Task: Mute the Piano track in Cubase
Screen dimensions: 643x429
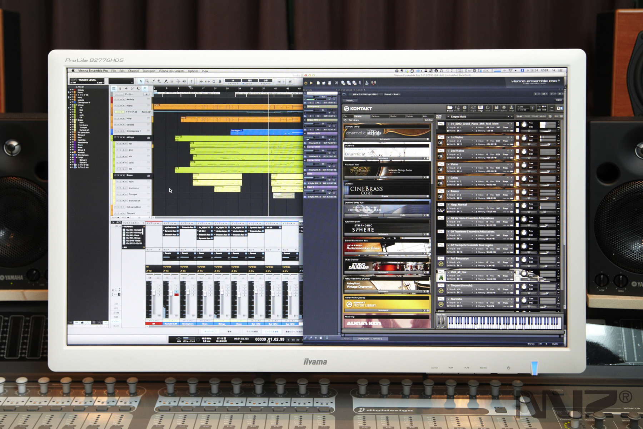Action: 115,106
